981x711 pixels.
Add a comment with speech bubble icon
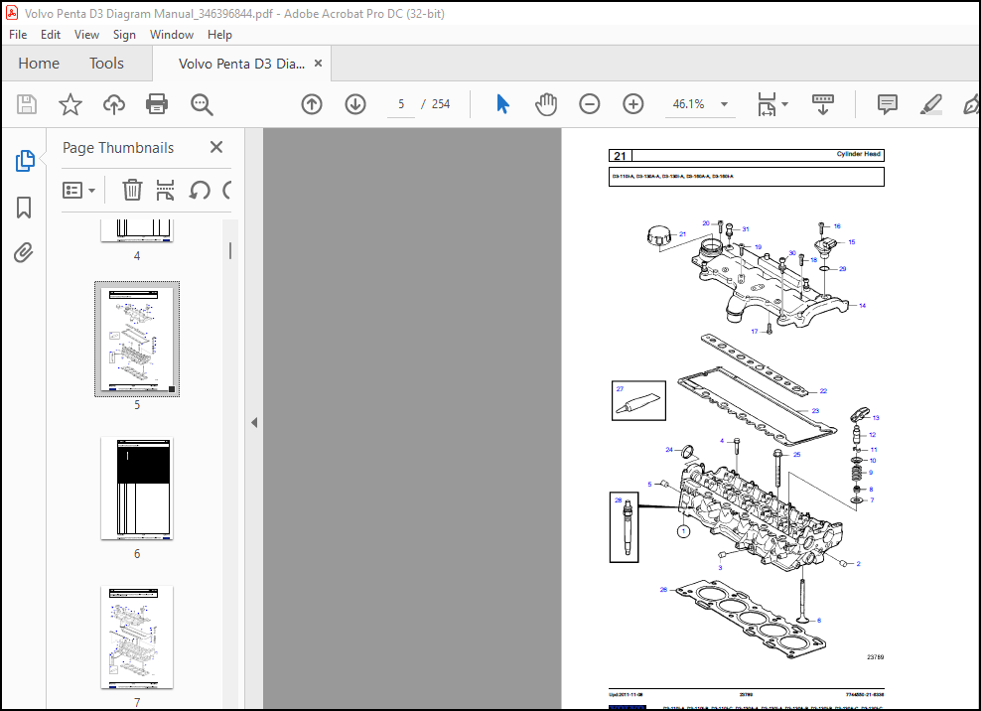[x=887, y=104]
